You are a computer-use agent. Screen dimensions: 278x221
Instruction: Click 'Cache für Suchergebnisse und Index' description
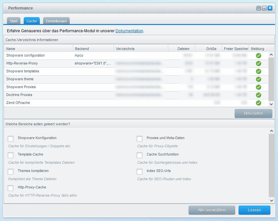click(x=167, y=163)
